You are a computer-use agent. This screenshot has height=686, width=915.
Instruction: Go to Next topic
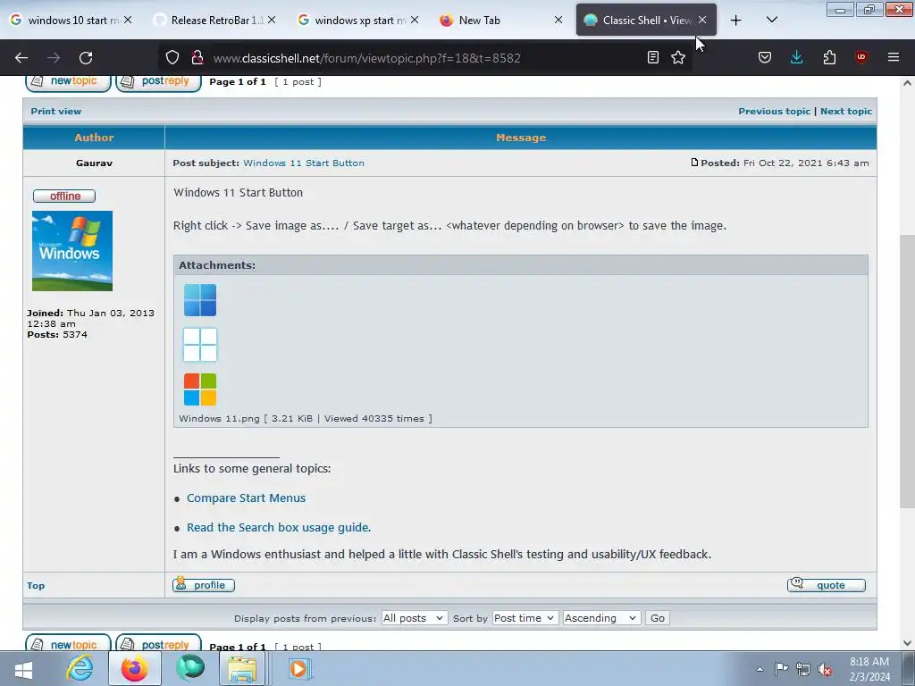point(846,111)
